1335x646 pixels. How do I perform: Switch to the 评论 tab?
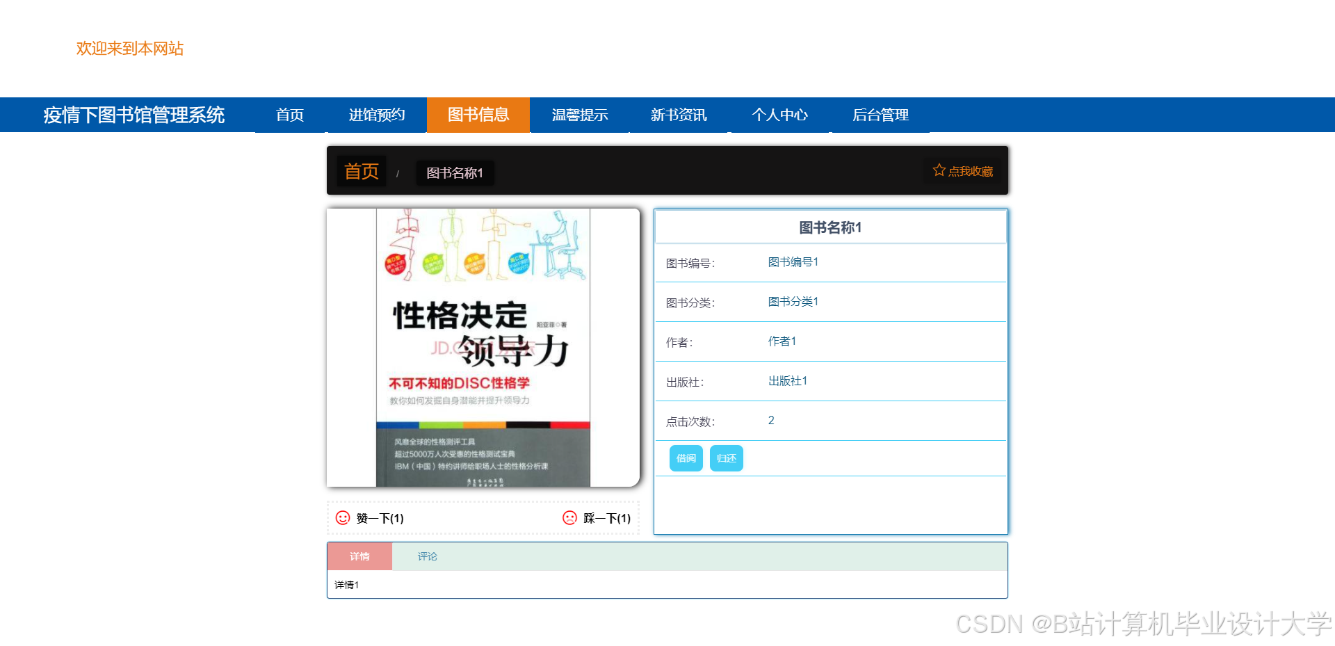click(x=427, y=556)
